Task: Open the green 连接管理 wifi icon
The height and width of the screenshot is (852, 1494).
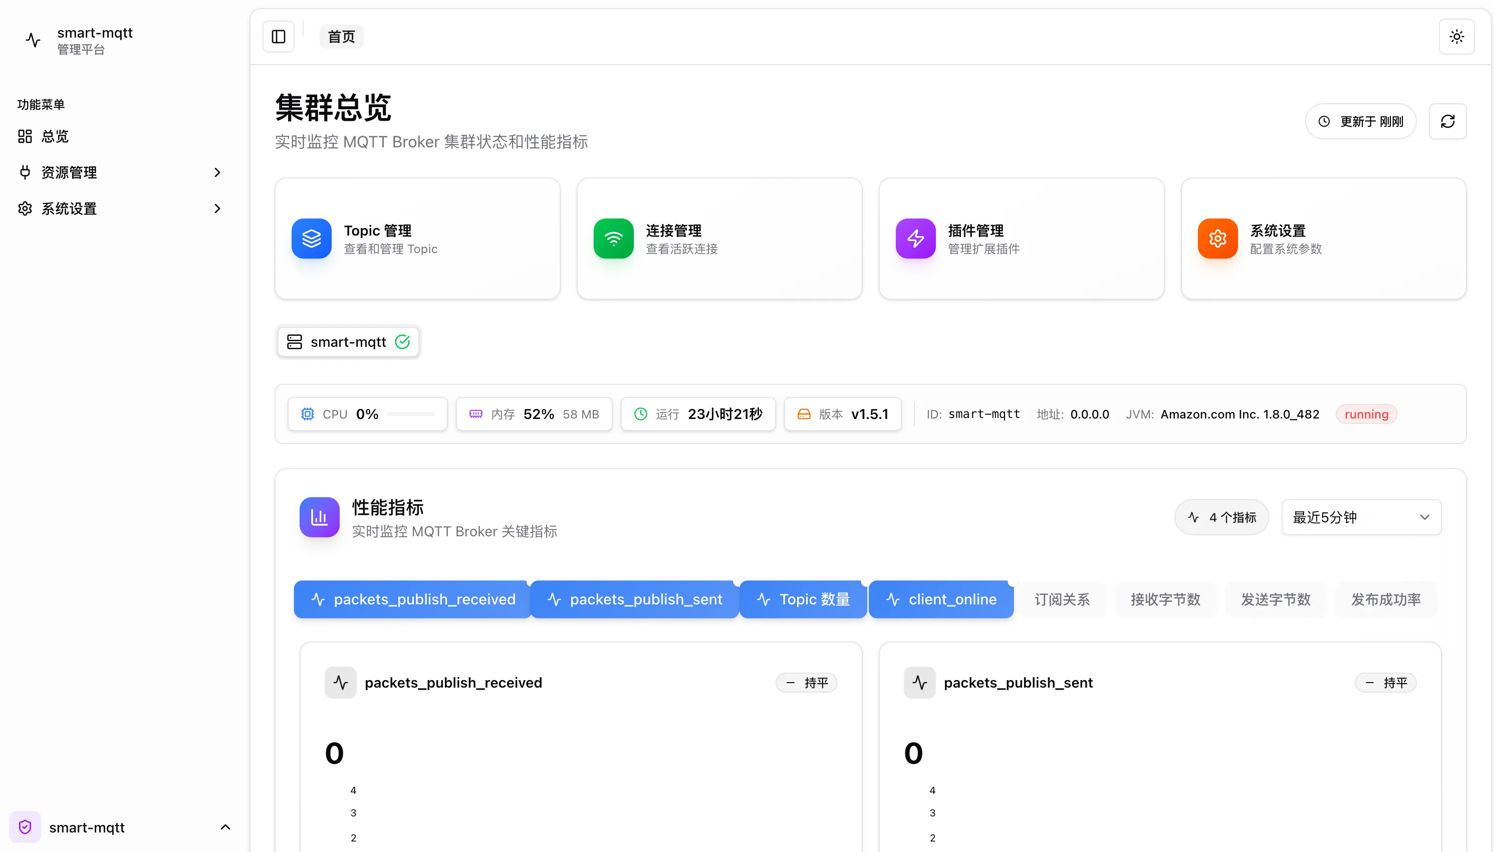Action: pyautogui.click(x=613, y=239)
